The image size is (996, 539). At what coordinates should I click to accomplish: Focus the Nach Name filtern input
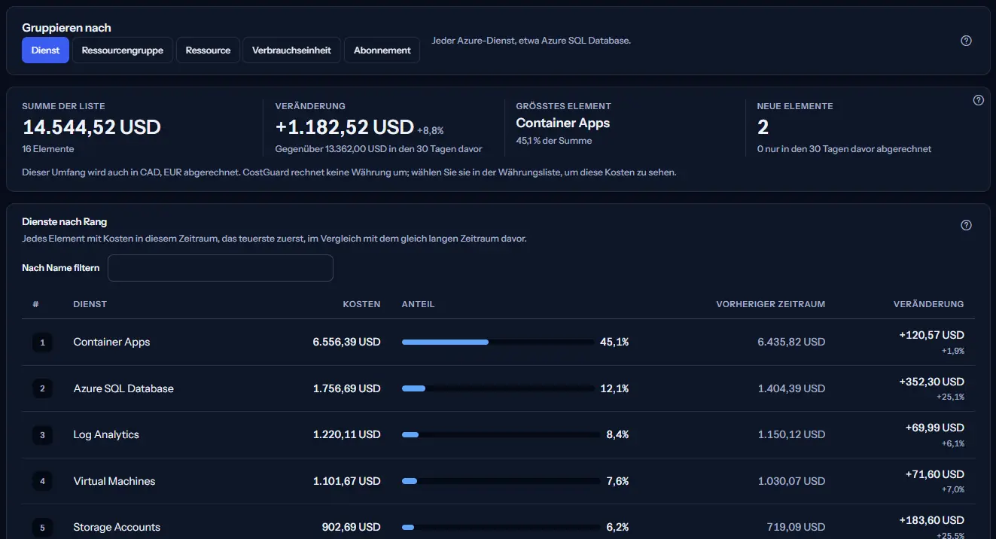(221, 268)
